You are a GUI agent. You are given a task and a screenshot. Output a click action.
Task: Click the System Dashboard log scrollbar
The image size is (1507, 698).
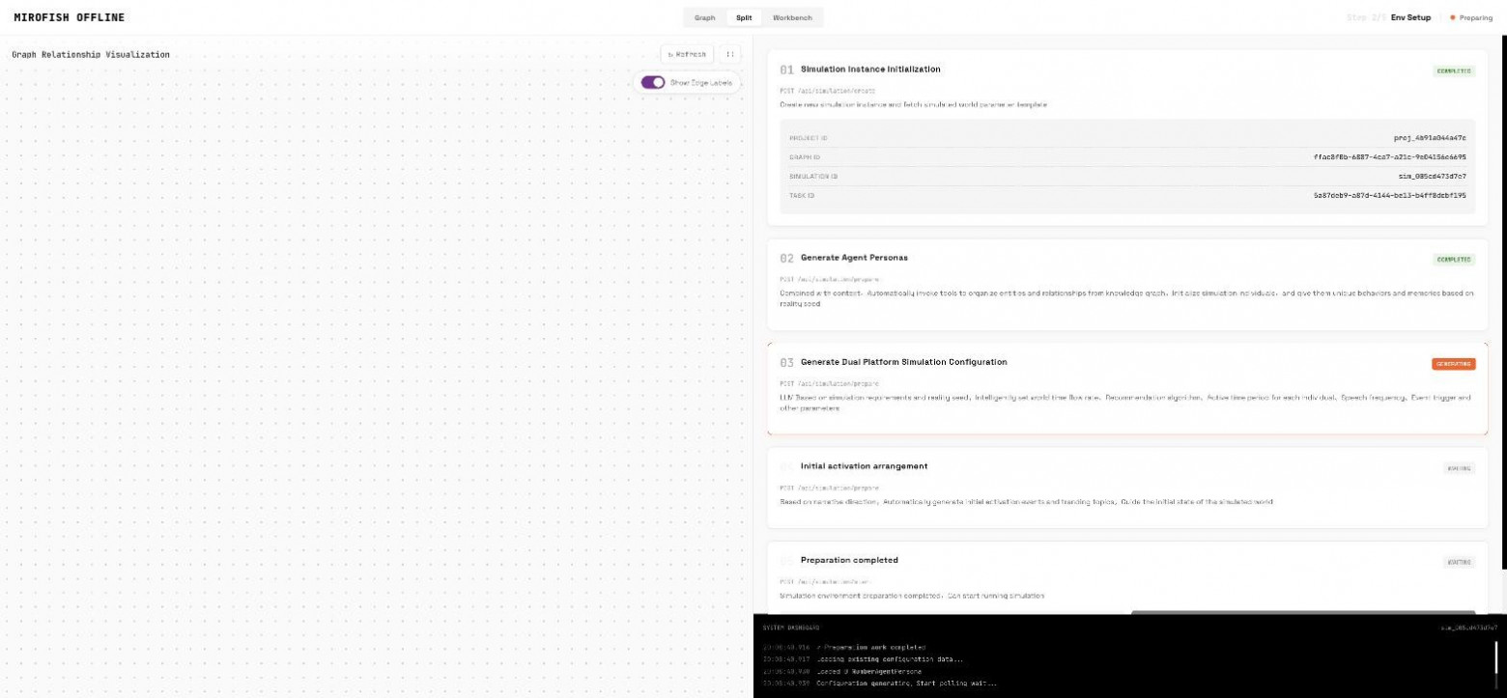click(x=1497, y=656)
